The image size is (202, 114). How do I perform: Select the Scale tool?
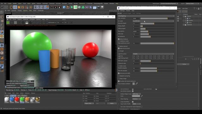(x=19, y=7)
